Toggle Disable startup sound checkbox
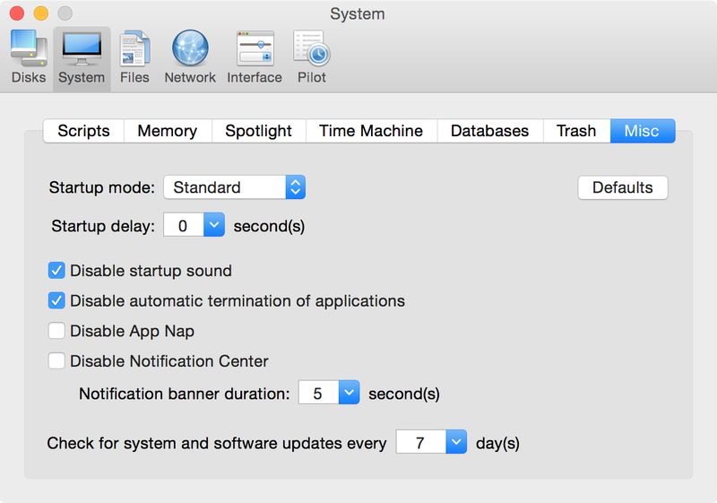The image size is (717, 503). click(56, 271)
